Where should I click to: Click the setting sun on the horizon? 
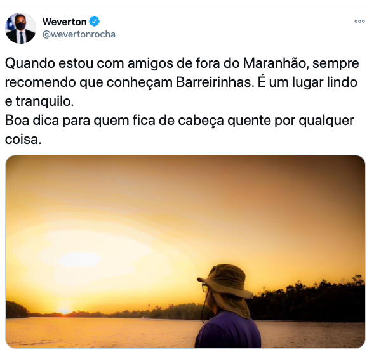coord(64,311)
